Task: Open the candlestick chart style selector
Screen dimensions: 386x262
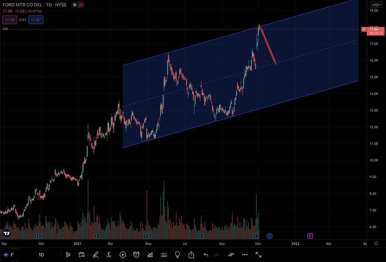Action: tap(68, 255)
